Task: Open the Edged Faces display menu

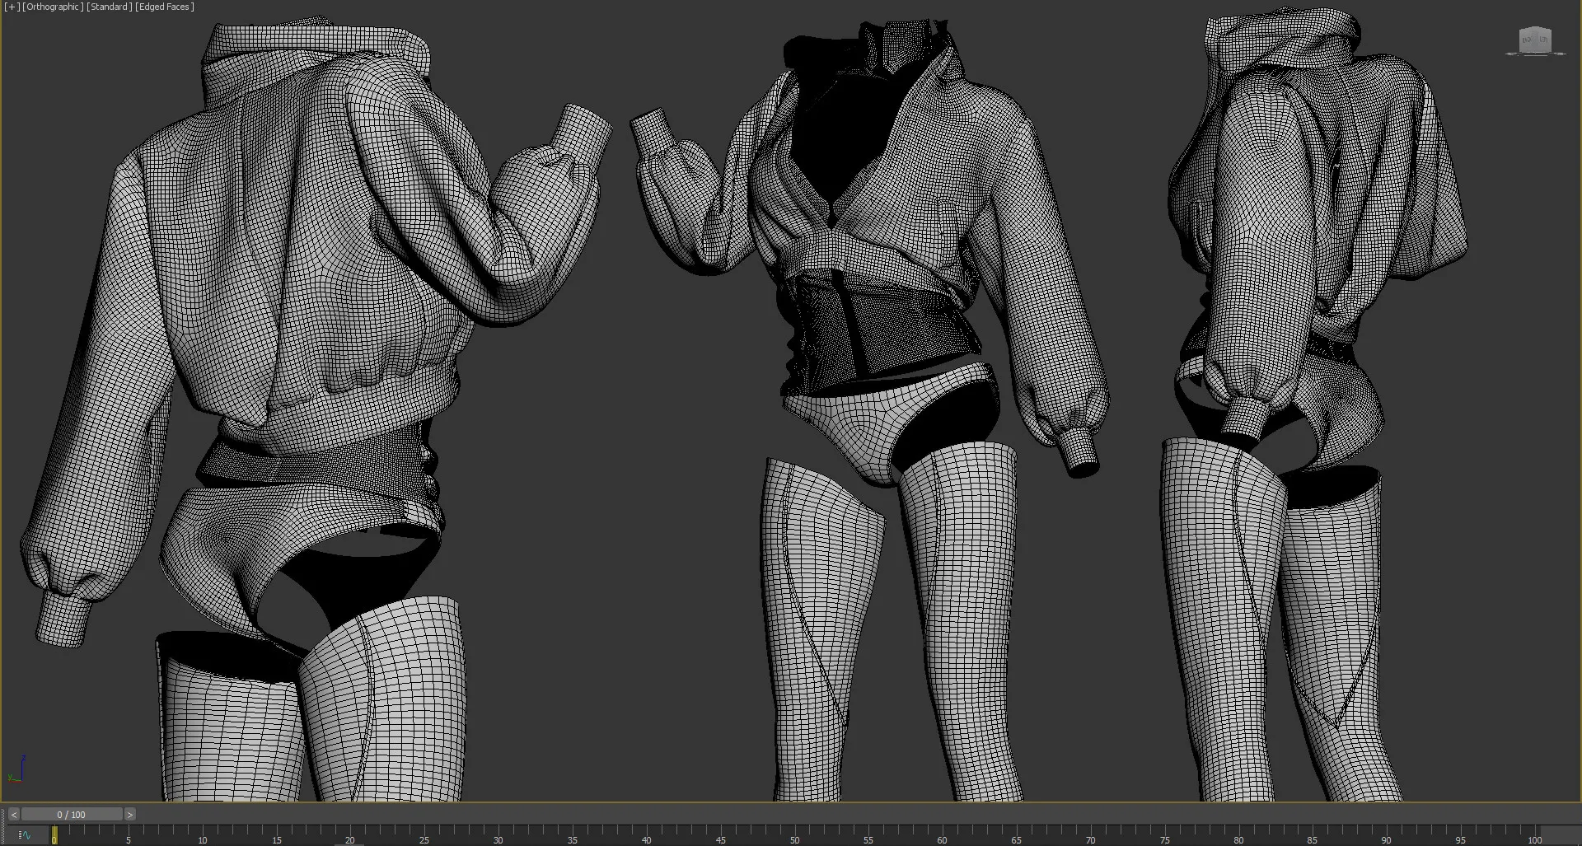Action: pyautogui.click(x=165, y=7)
